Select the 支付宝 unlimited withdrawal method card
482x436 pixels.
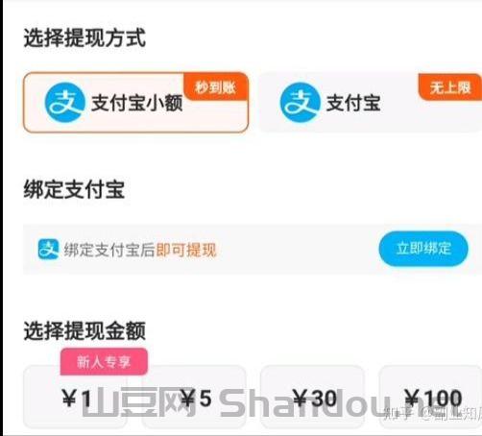(371, 103)
